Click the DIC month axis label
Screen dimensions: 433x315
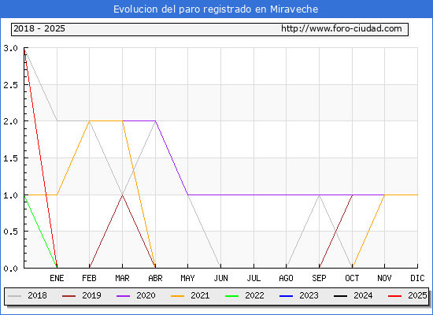click(x=417, y=278)
